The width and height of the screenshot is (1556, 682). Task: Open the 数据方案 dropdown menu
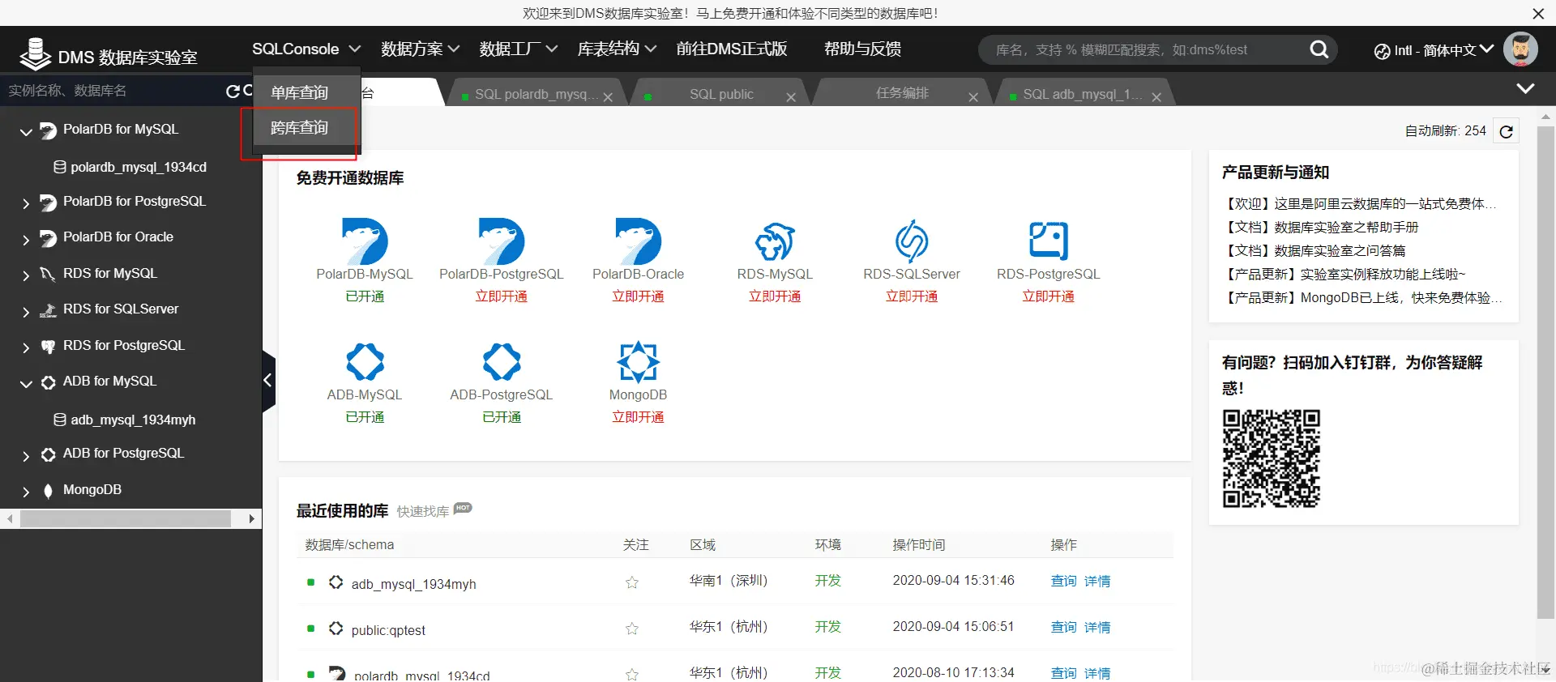pos(421,49)
